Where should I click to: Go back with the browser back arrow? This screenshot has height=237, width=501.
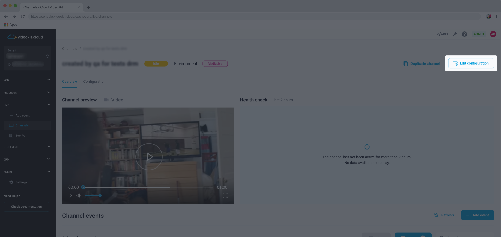pos(6,16)
